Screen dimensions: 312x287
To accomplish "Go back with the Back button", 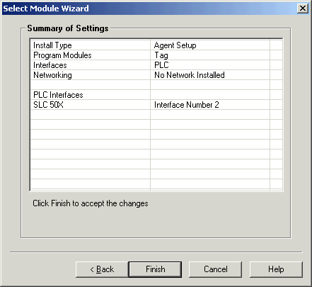I will pyautogui.click(x=102, y=269).
